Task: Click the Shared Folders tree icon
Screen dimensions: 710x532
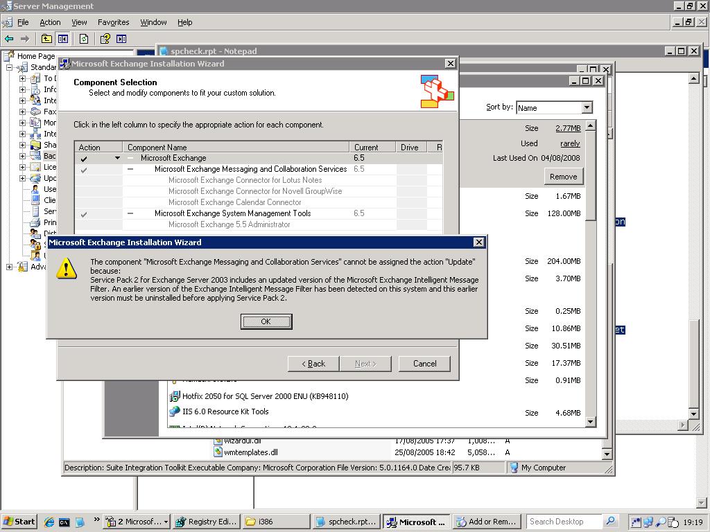Action: [35, 145]
